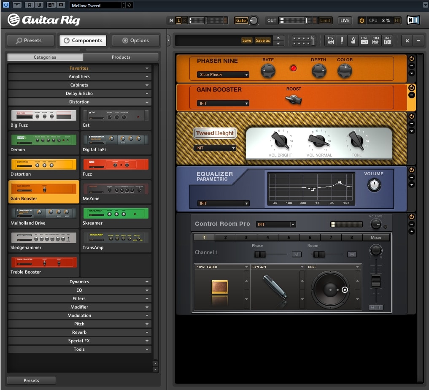Click the bottom Presets button
This screenshot has height=390, width=429.
click(x=31, y=380)
